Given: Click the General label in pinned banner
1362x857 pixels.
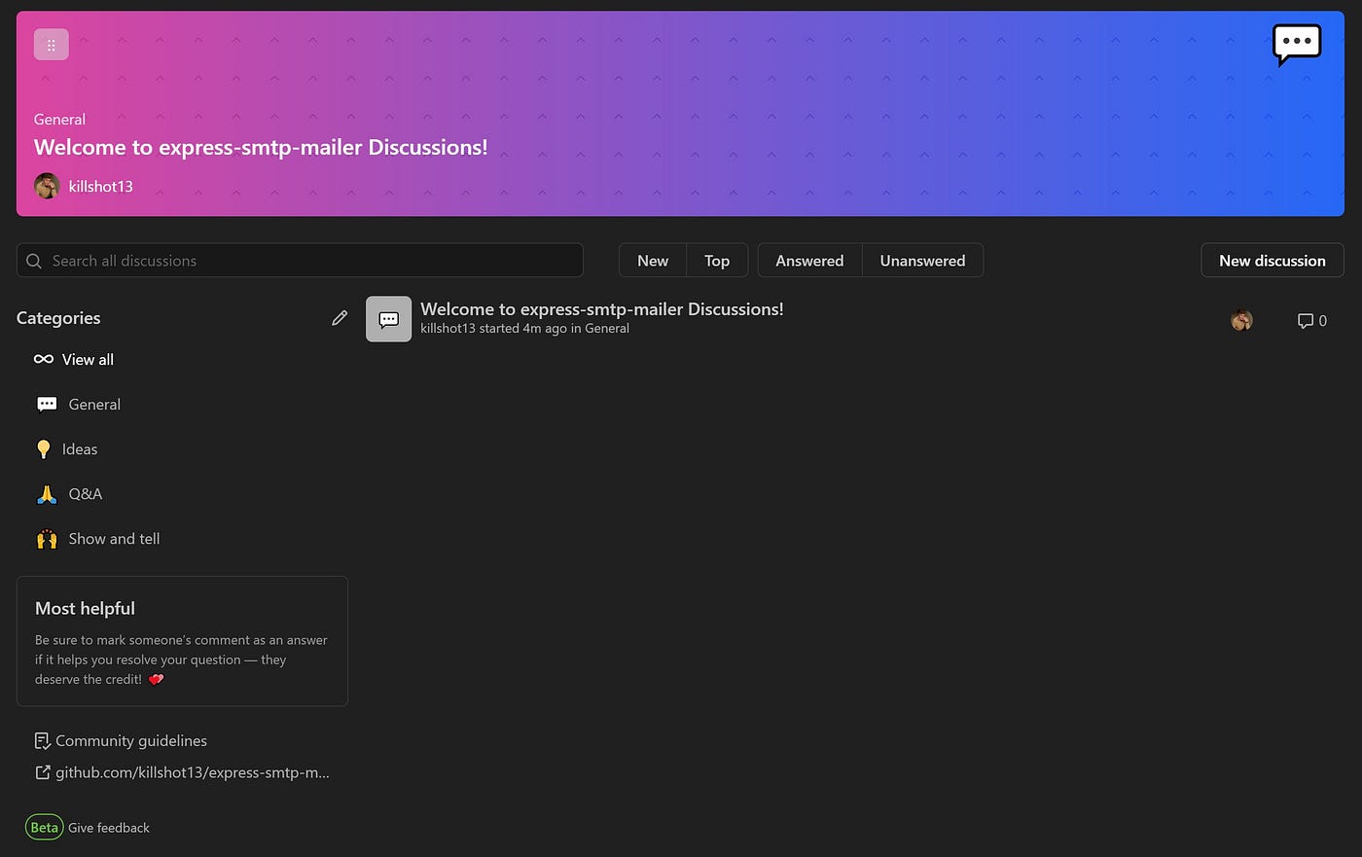Looking at the screenshot, I should click(59, 120).
